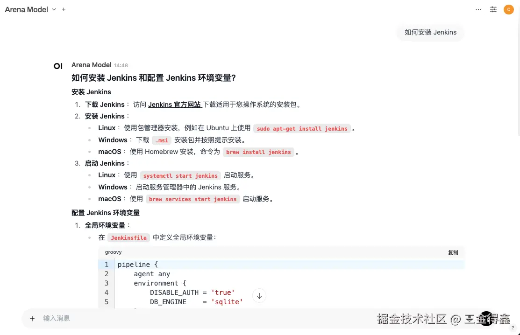
Task: Click the 安装 Jenkins section heading
Action: pyautogui.click(x=91, y=92)
